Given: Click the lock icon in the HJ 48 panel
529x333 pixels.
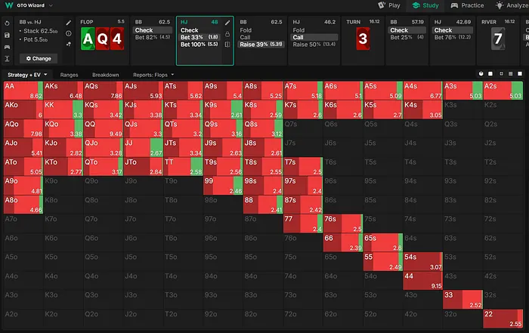Looking at the screenshot, I should click(227, 33).
